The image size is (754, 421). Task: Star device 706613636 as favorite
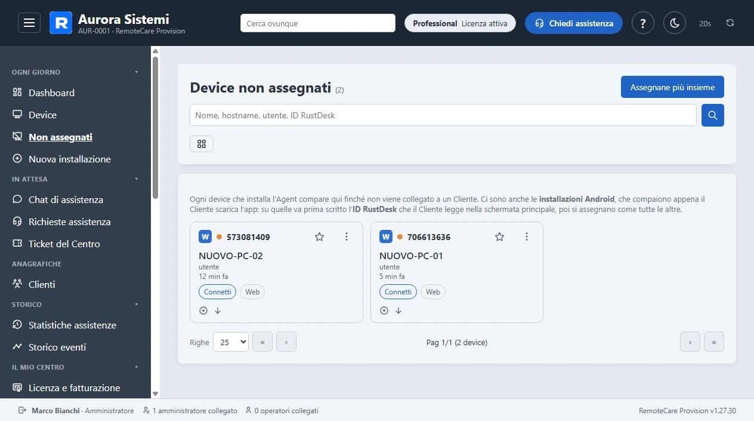point(500,237)
